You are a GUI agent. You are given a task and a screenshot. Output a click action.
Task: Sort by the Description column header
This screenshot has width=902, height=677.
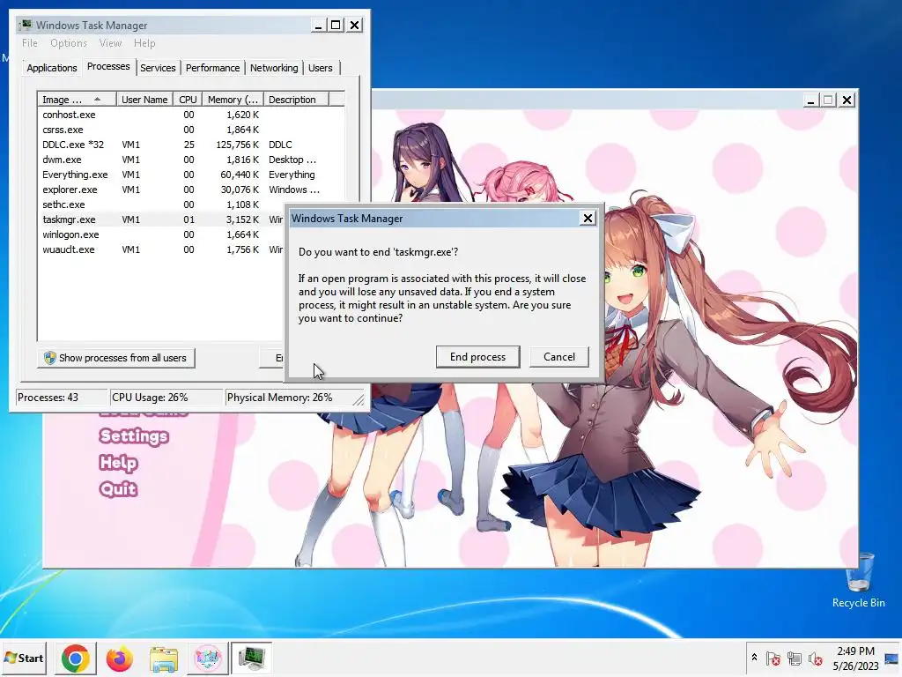pyautogui.click(x=296, y=100)
